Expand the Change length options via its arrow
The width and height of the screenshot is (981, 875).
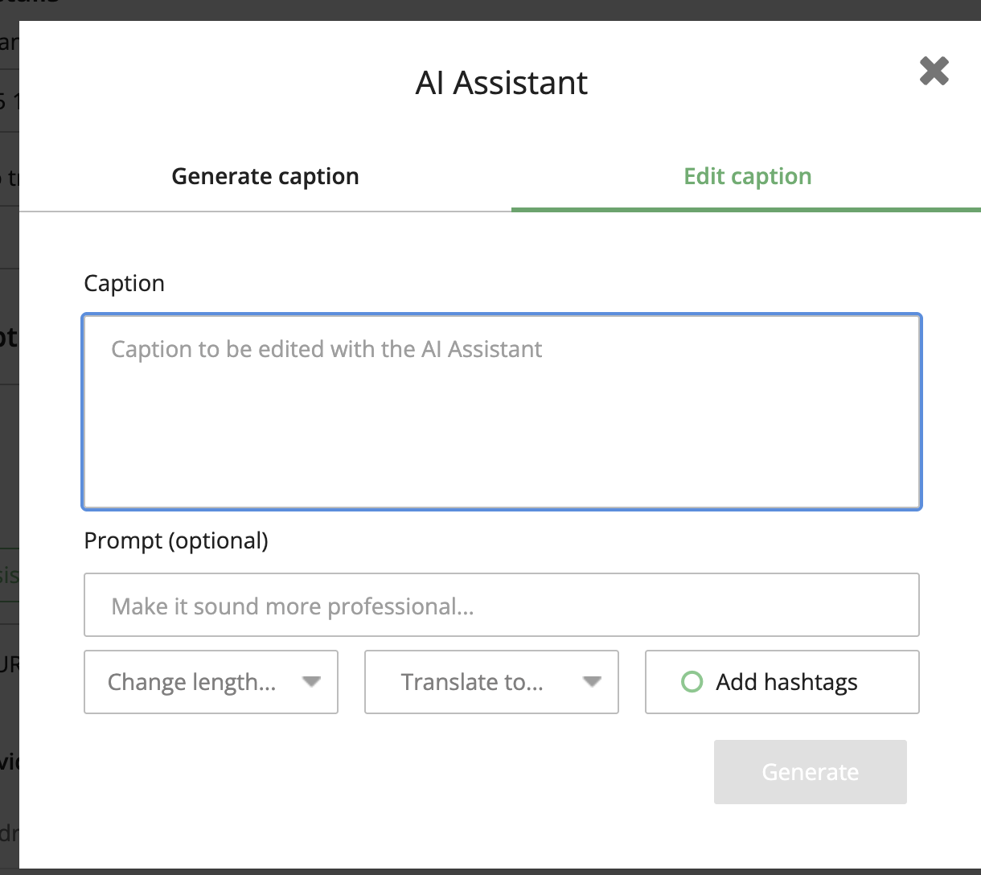point(312,682)
